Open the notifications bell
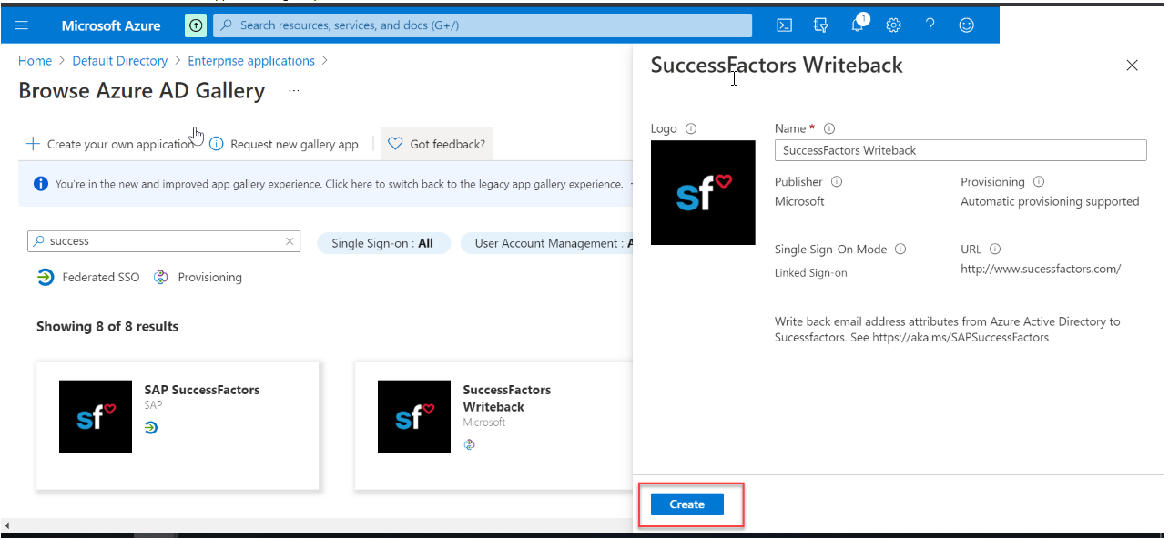 [x=857, y=25]
